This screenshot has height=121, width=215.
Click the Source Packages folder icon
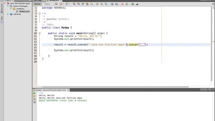[11, 6]
